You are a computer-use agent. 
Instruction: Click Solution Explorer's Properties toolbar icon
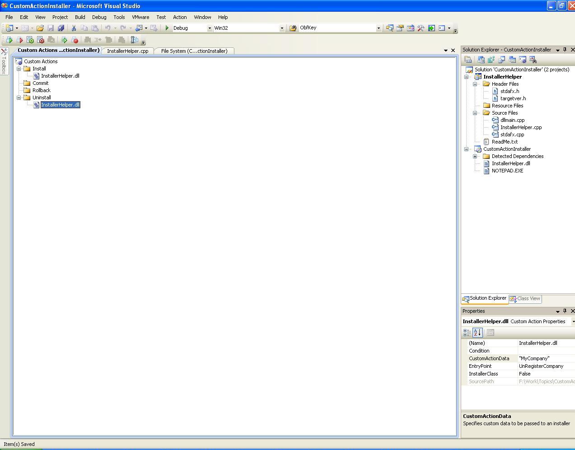coord(468,60)
